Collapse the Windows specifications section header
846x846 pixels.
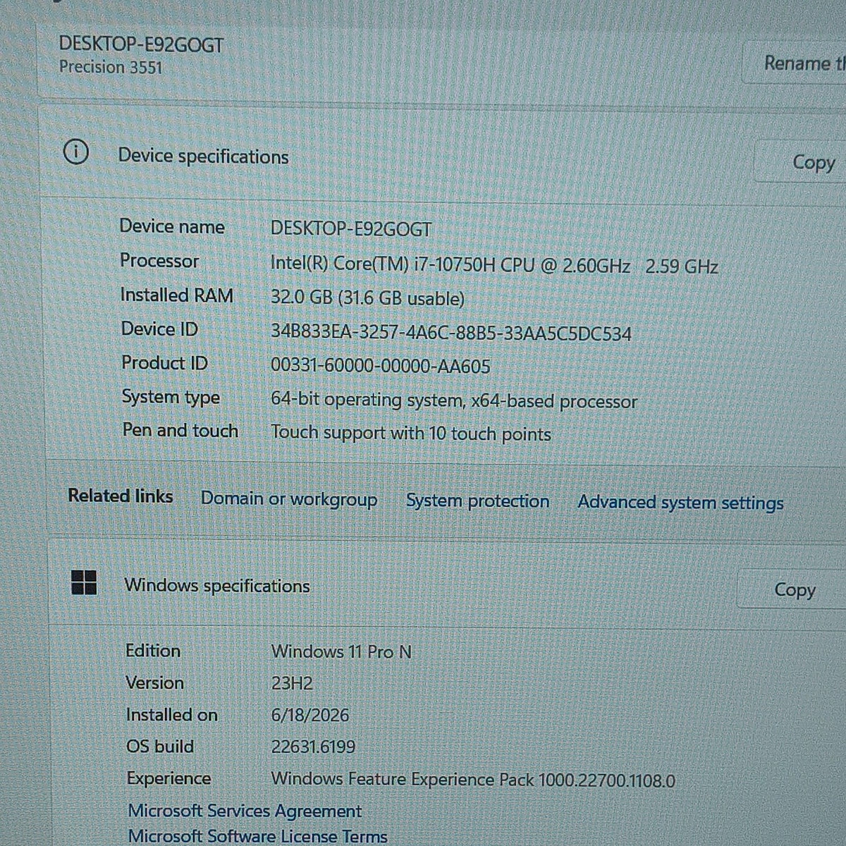[x=447, y=587]
